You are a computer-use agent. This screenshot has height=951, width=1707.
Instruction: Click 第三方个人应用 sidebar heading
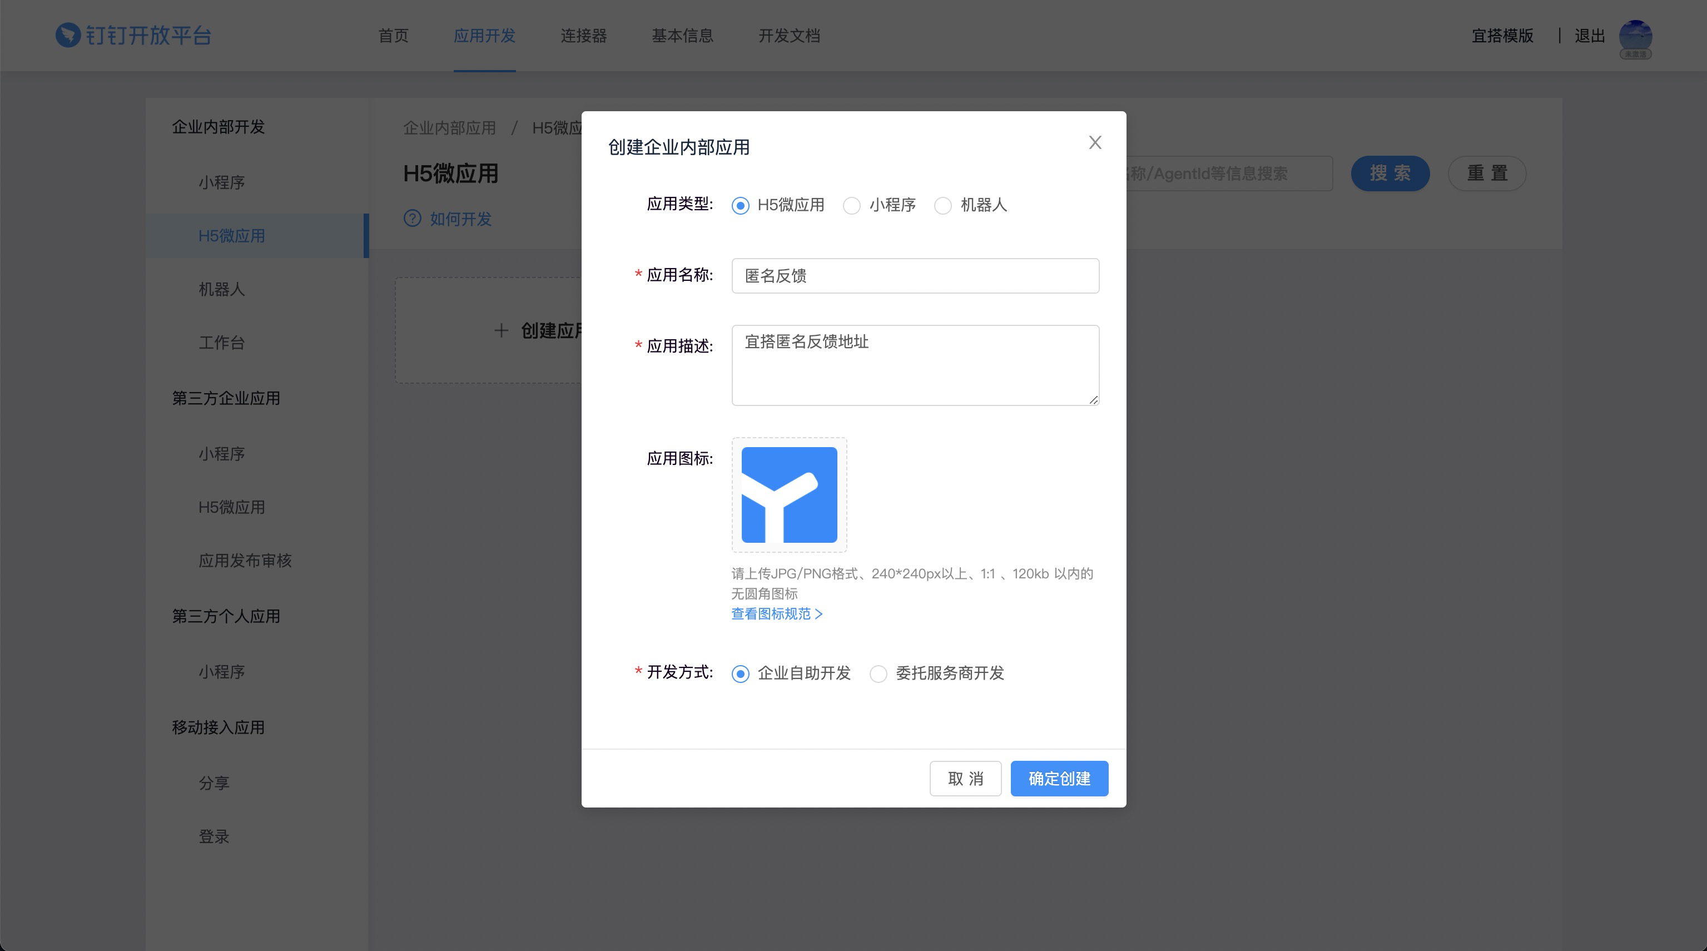[x=226, y=616]
